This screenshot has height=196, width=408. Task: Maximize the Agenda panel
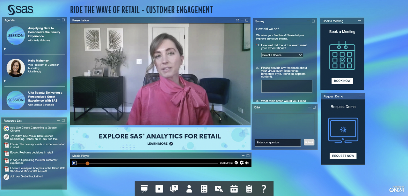63,20
